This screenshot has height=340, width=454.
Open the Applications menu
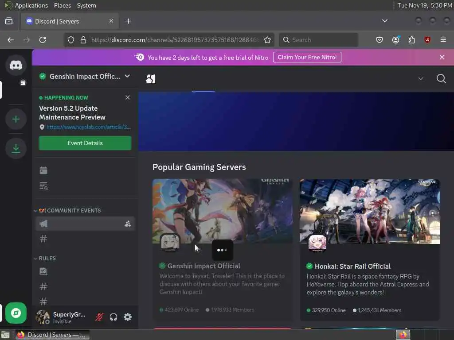[x=31, y=5]
